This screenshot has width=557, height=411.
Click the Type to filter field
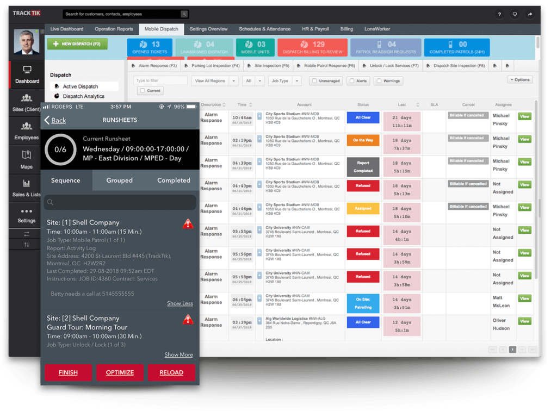[160, 80]
